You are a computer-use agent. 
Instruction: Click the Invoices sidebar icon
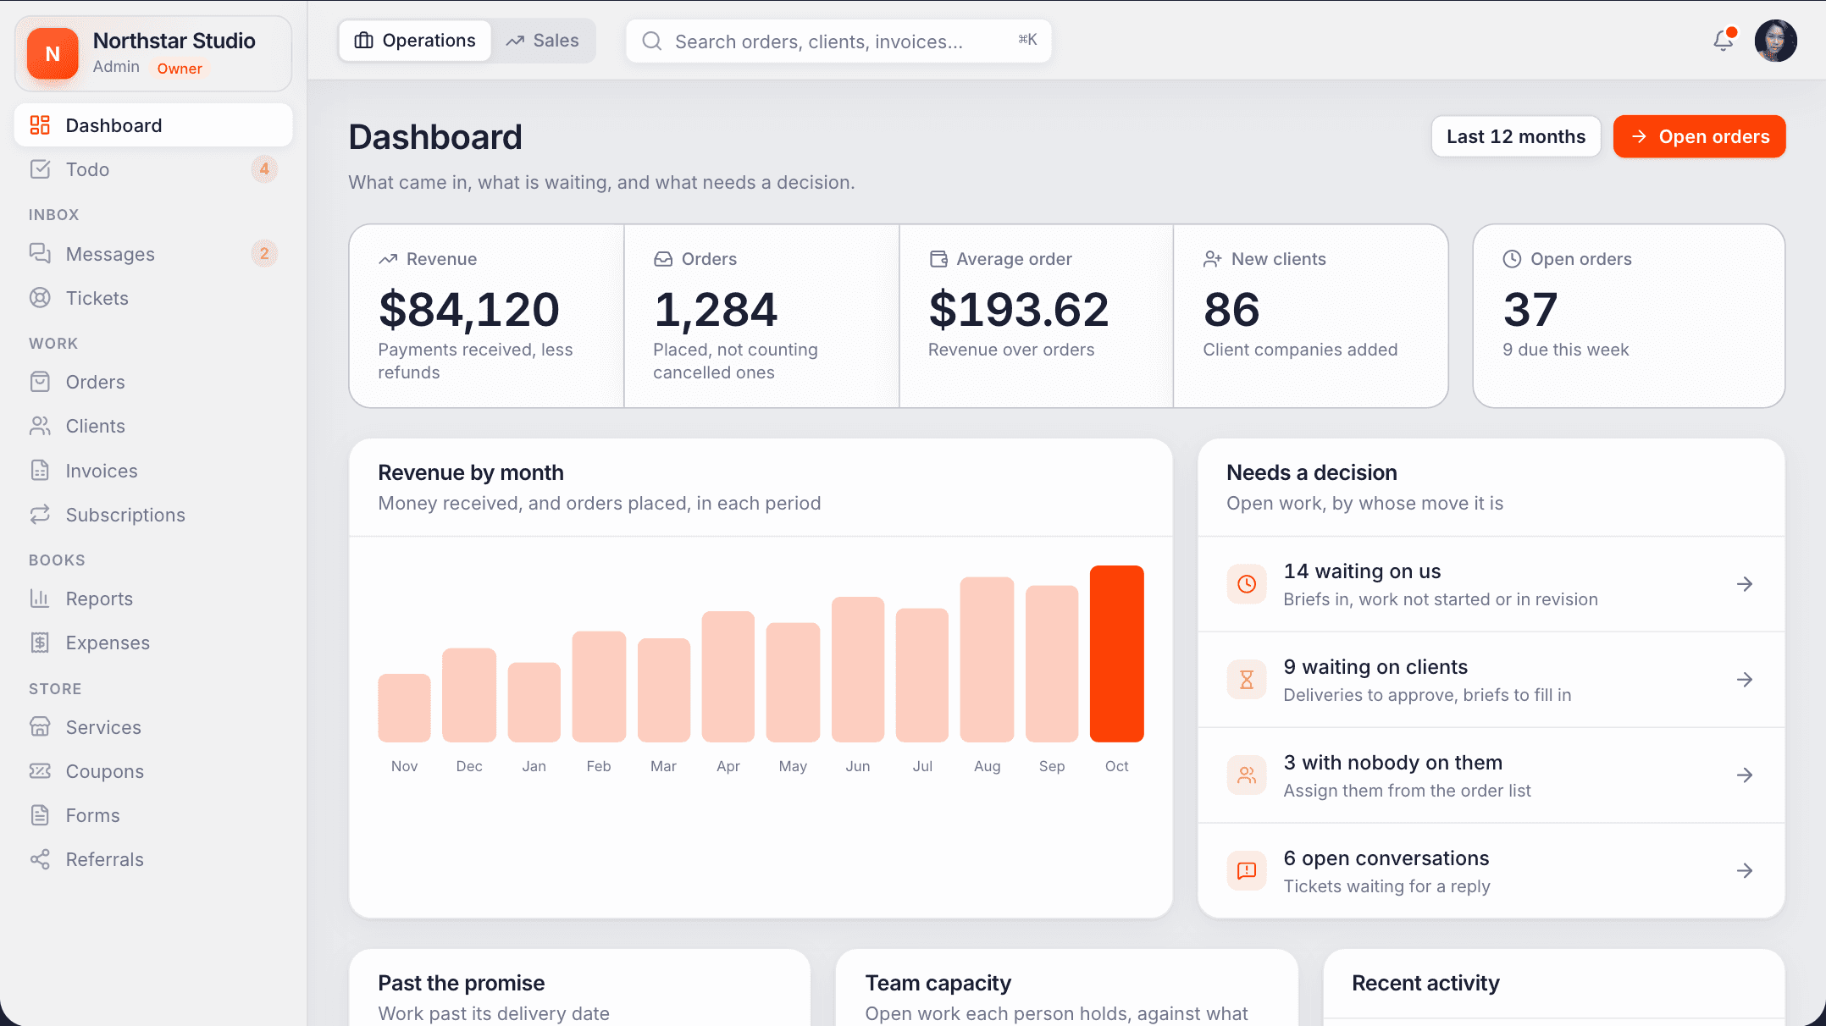40,471
